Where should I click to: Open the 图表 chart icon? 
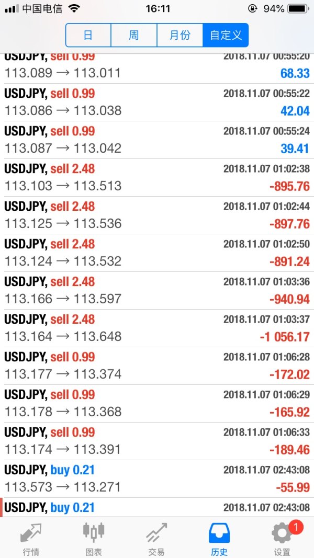(x=94, y=533)
